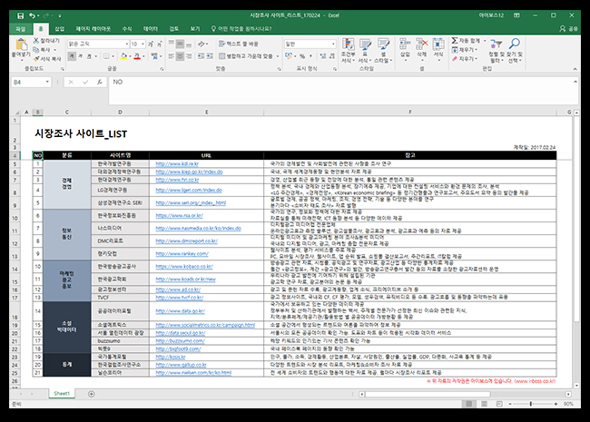Select the Sheet1 worksheet tab
The height and width of the screenshot is (422, 590).
tap(62, 394)
